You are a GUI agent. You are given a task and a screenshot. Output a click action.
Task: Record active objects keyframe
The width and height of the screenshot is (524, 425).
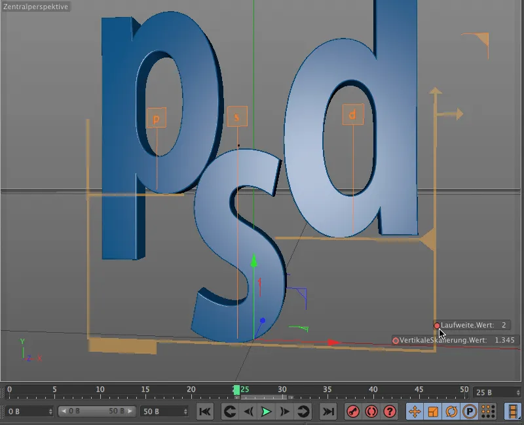coord(353,411)
